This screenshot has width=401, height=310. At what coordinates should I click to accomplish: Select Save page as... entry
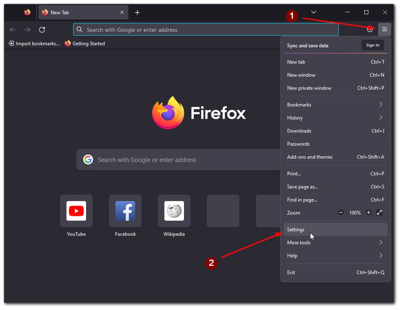click(x=336, y=187)
